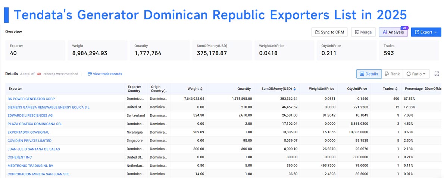The width and height of the screenshot is (444, 178).
Task: Open RK POWER GENERATOR CORP exporter
Action: tap(31, 99)
